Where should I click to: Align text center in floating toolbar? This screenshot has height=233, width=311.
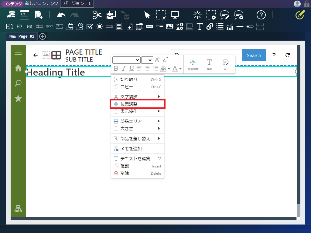pos(147,68)
